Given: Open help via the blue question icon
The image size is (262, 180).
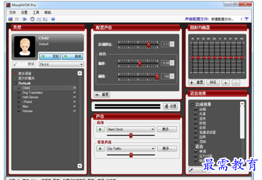Looking at the screenshot, I should pos(53,19).
